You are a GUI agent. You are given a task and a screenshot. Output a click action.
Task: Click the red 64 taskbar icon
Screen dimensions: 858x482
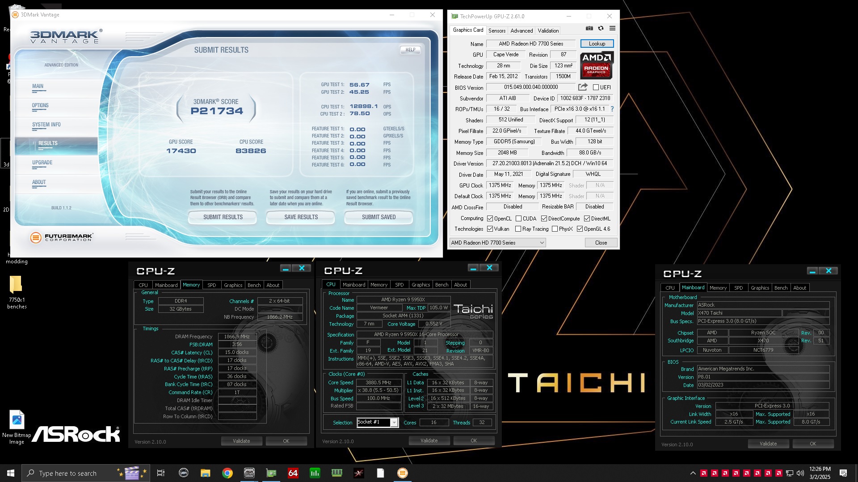[293, 473]
